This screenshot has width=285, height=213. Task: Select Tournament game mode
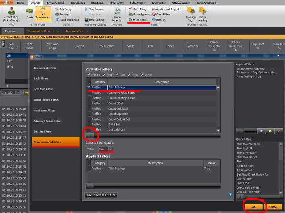[x=43, y=14]
